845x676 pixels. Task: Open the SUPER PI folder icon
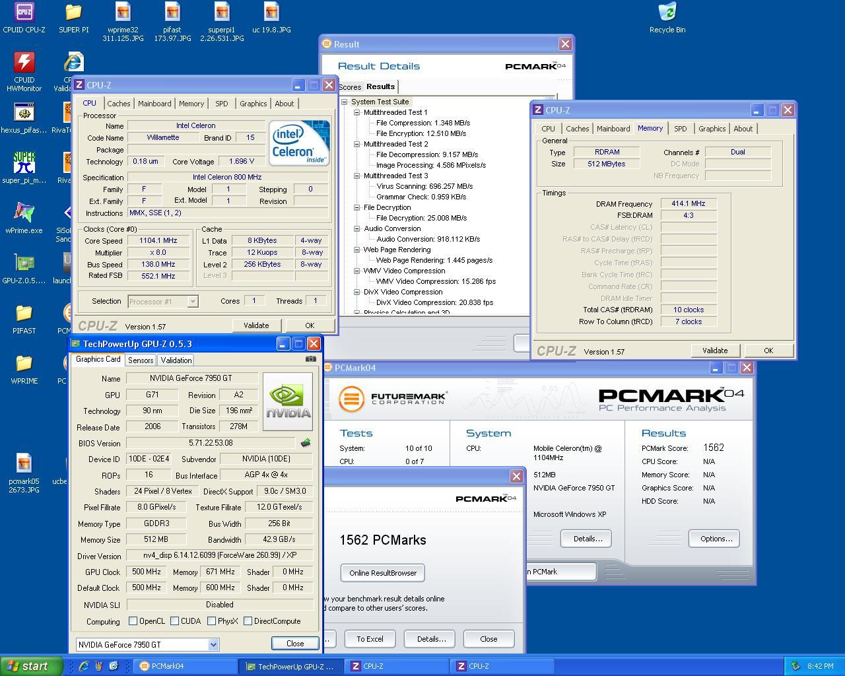tap(73, 18)
